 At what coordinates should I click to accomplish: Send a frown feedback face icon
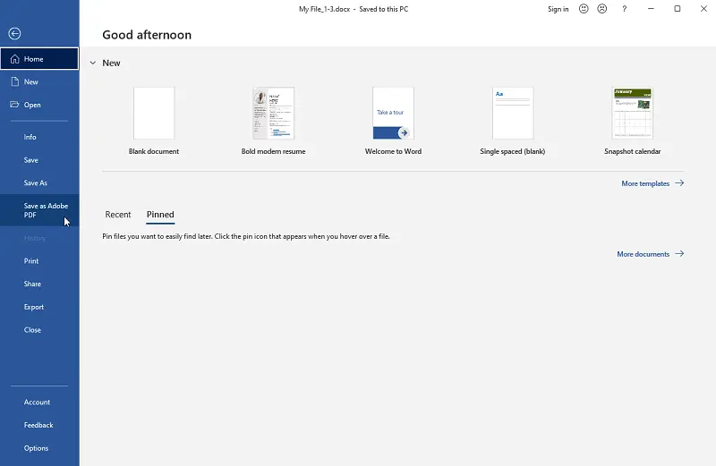point(602,9)
